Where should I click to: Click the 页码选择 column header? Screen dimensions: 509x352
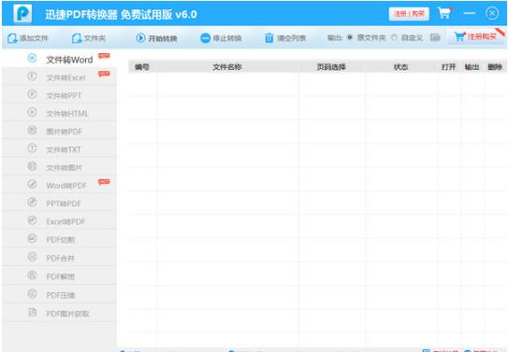click(331, 66)
